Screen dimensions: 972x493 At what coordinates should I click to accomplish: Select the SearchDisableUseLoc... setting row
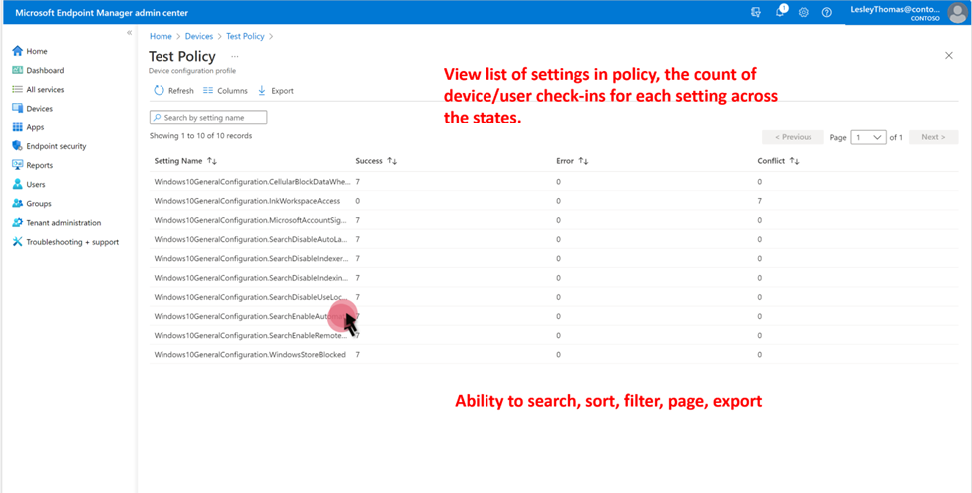tap(553, 297)
